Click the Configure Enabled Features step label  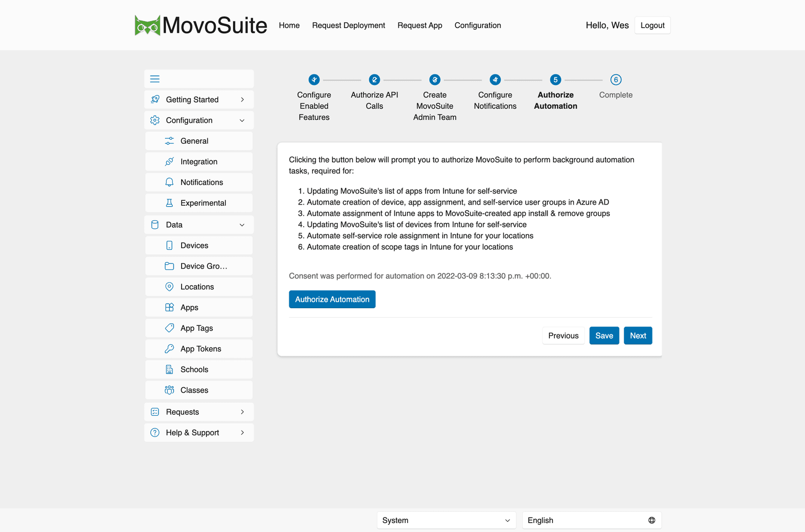point(314,106)
